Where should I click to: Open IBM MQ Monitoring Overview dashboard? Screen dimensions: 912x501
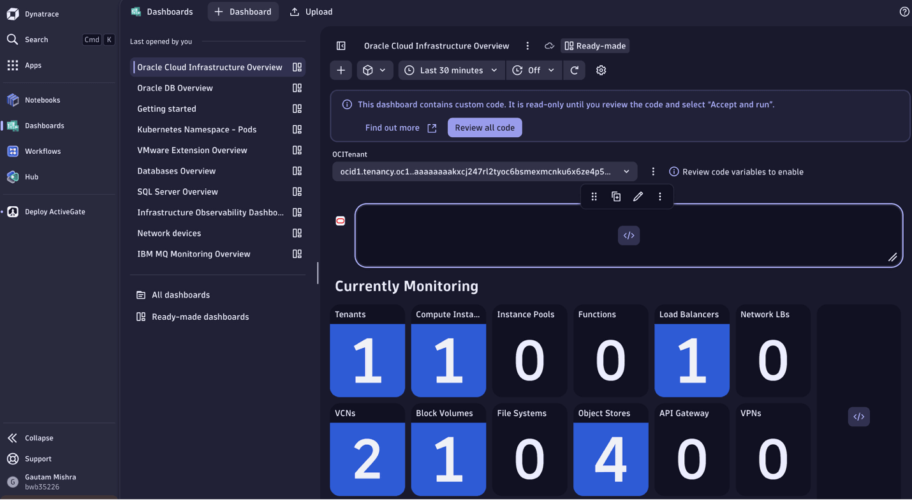[217, 254]
